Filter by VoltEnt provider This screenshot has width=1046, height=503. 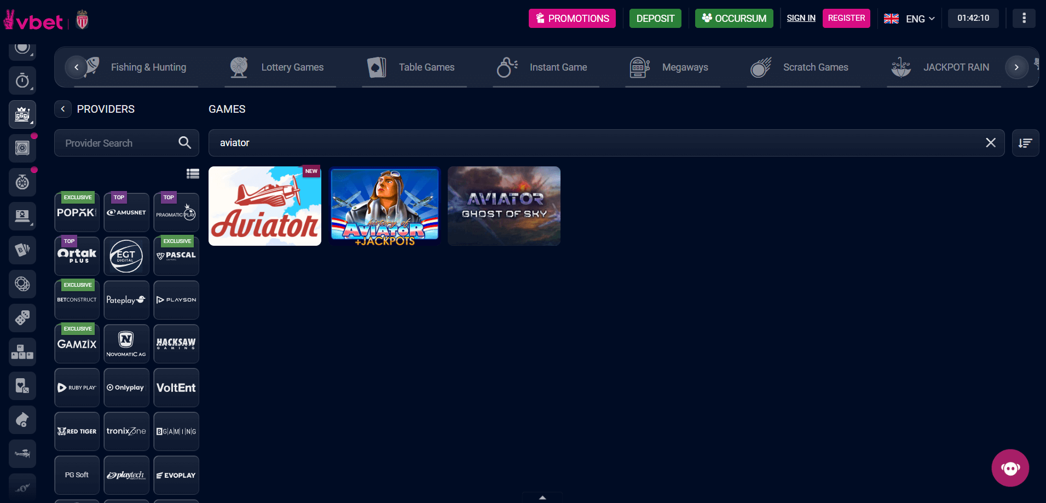click(x=176, y=388)
